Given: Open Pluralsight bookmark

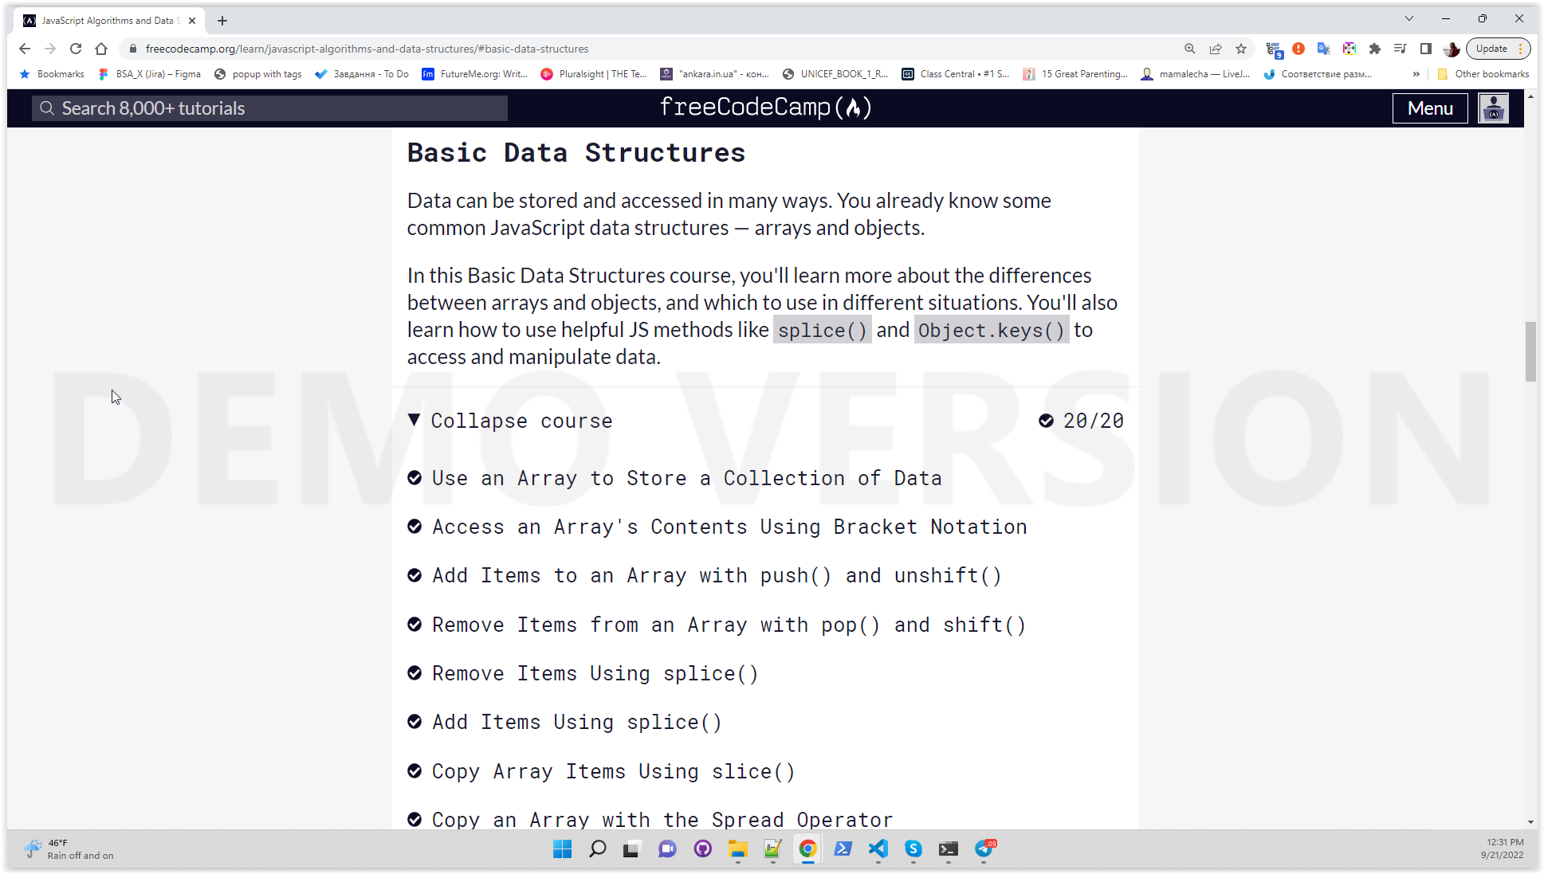Looking at the screenshot, I should point(594,74).
